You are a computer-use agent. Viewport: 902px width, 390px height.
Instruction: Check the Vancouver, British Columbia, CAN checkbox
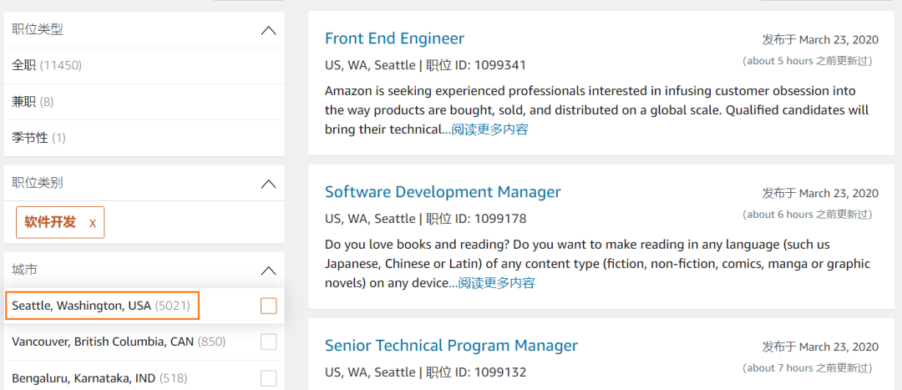click(x=269, y=342)
